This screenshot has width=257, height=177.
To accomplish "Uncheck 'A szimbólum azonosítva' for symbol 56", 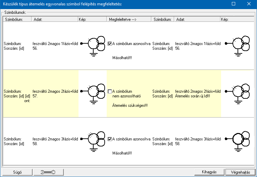I will [x=110, y=44].
